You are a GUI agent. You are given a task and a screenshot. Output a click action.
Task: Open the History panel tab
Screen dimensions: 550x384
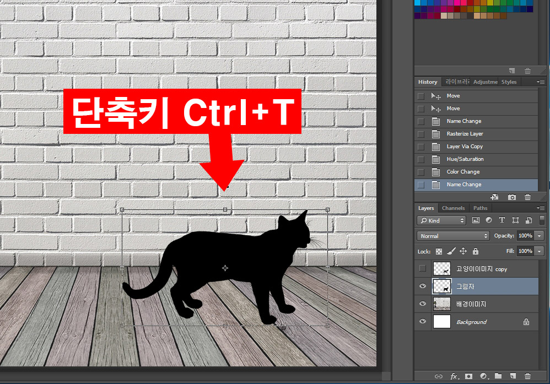[427, 82]
